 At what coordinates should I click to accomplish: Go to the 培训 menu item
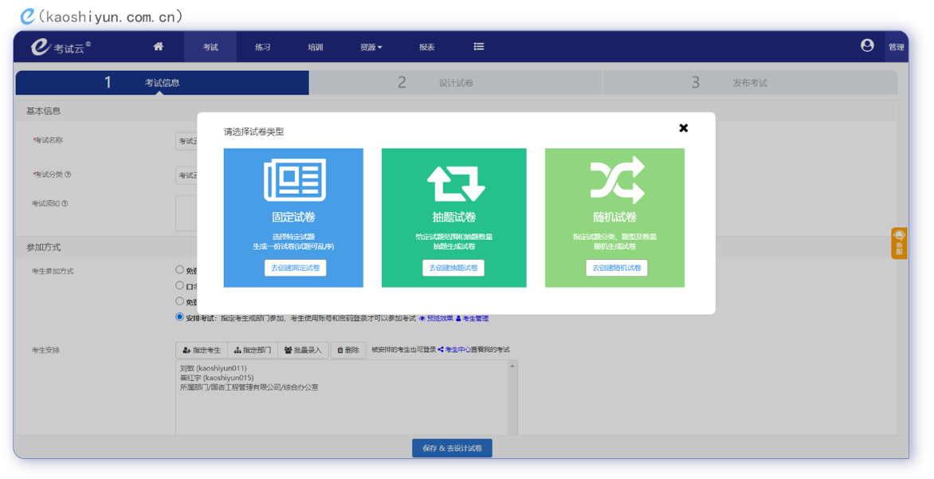[x=316, y=47]
